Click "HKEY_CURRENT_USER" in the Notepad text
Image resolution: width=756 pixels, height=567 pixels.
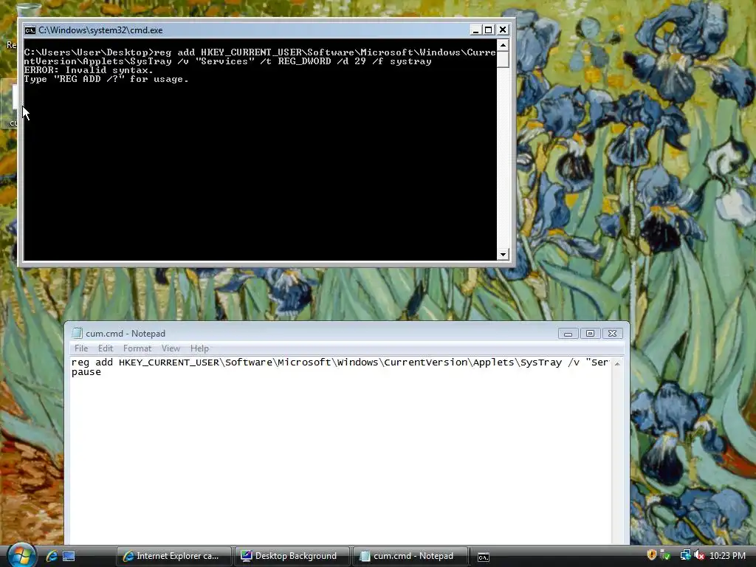(169, 362)
